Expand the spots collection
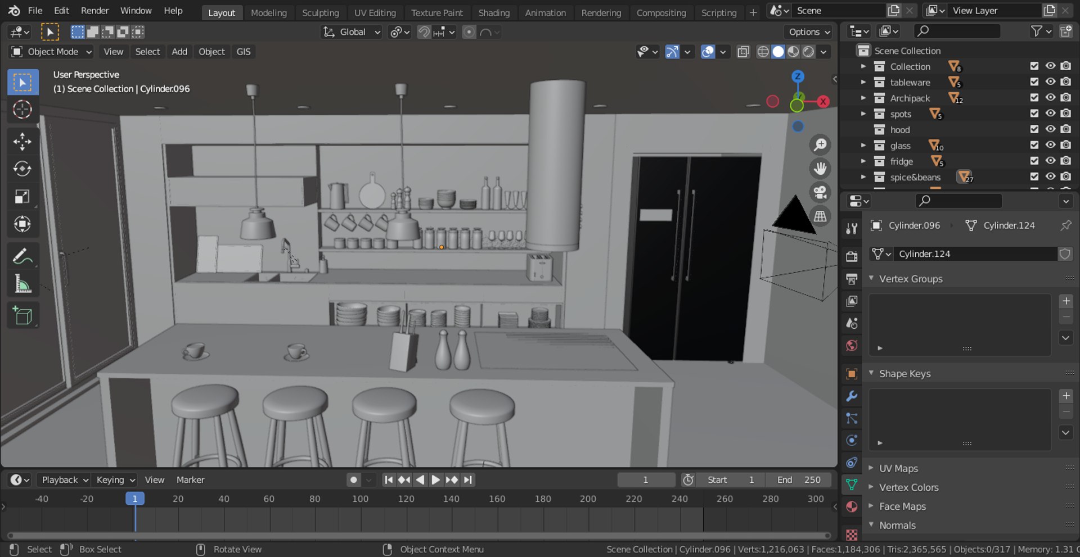 pyautogui.click(x=863, y=114)
